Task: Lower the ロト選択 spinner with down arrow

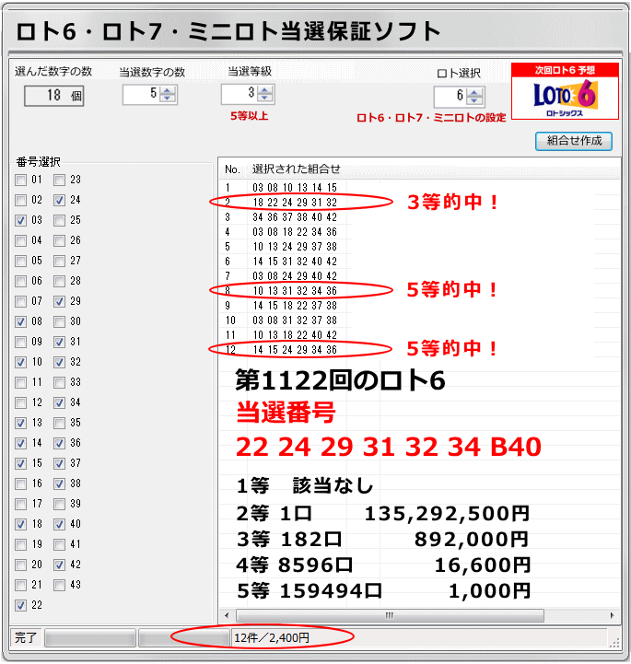Action: 474,100
